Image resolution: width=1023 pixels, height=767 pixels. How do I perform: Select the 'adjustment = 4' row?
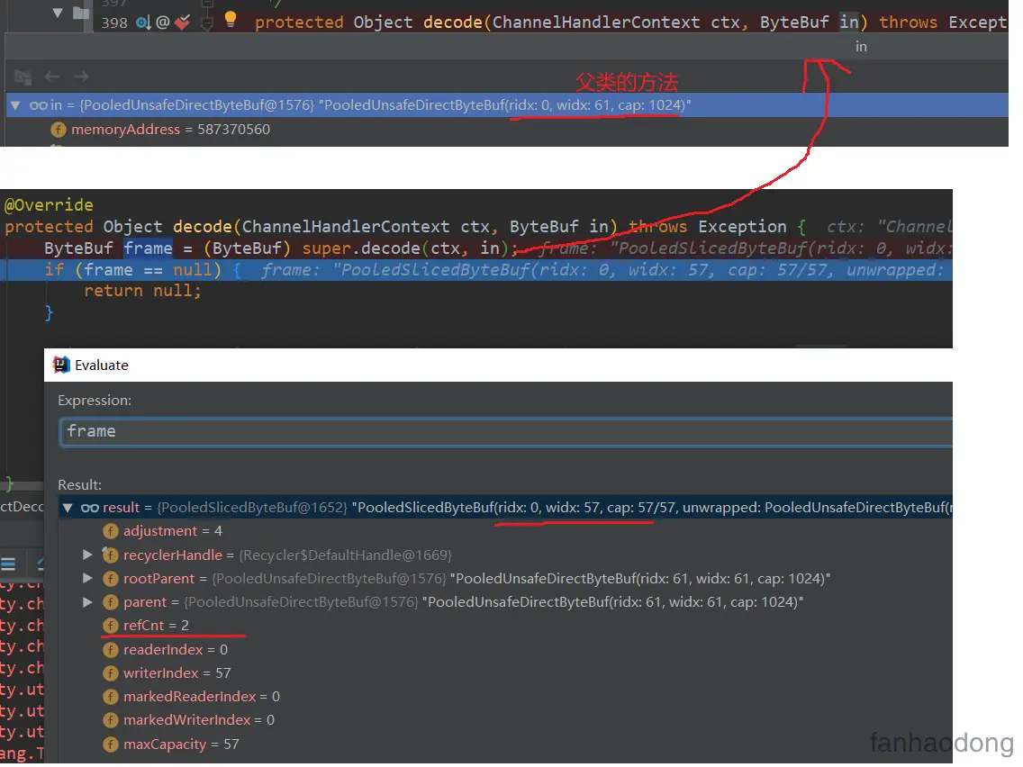click(x=505, y=531)
